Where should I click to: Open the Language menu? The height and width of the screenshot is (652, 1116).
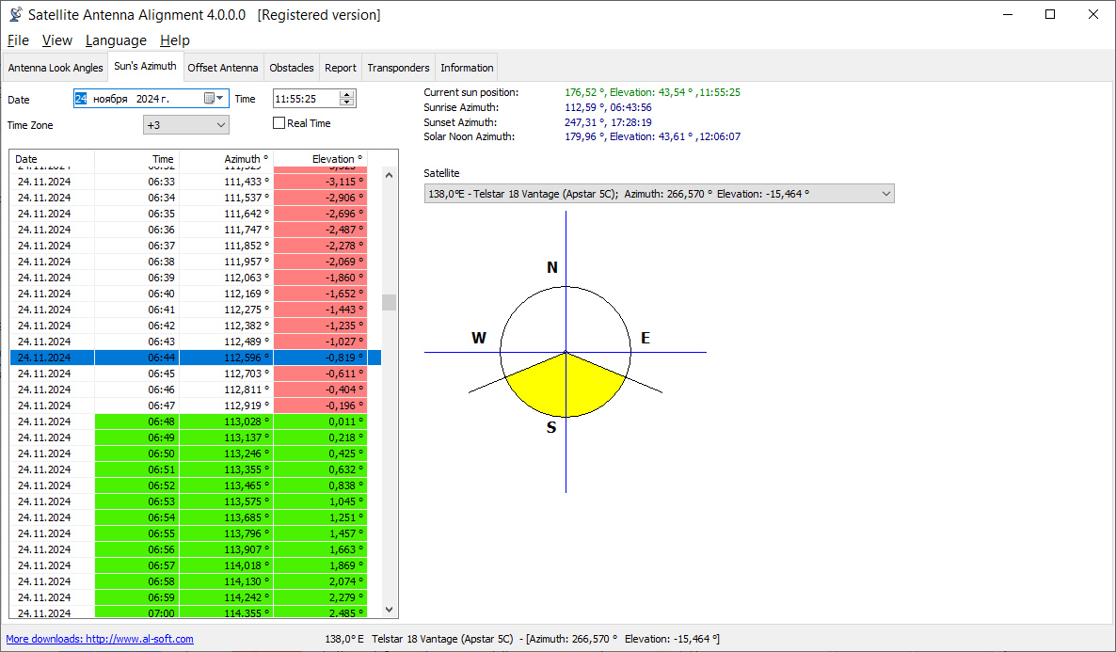coord(116,40)
